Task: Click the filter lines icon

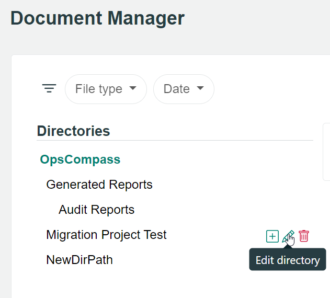Action: tap(49, 88)
